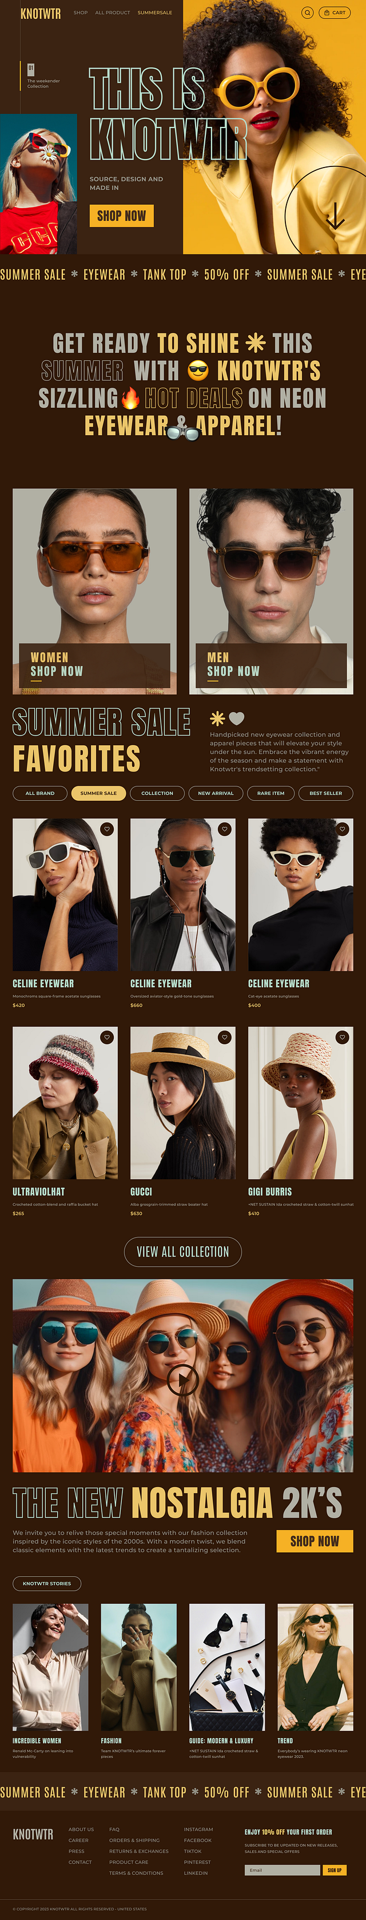Screen dimensions: 366x1920
Task: Open the search icon in header
Action: 307,13
